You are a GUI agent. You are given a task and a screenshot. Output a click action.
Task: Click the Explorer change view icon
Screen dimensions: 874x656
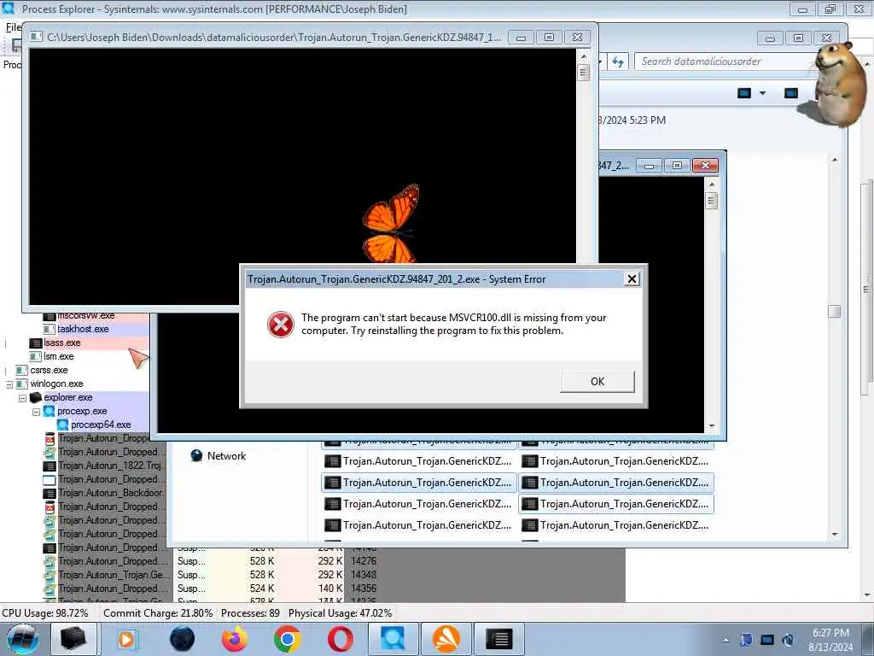[x=744, y=93]
